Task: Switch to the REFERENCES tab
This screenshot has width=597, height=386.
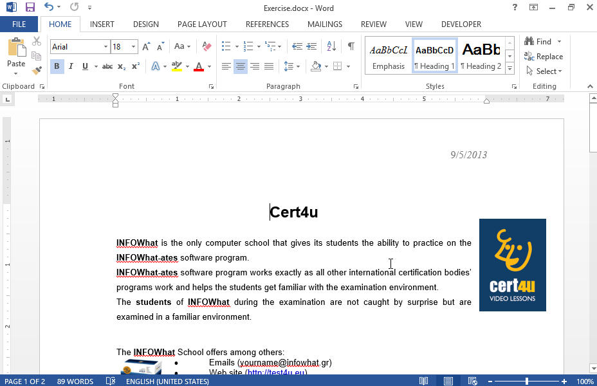Action: (x=267, y=24)
